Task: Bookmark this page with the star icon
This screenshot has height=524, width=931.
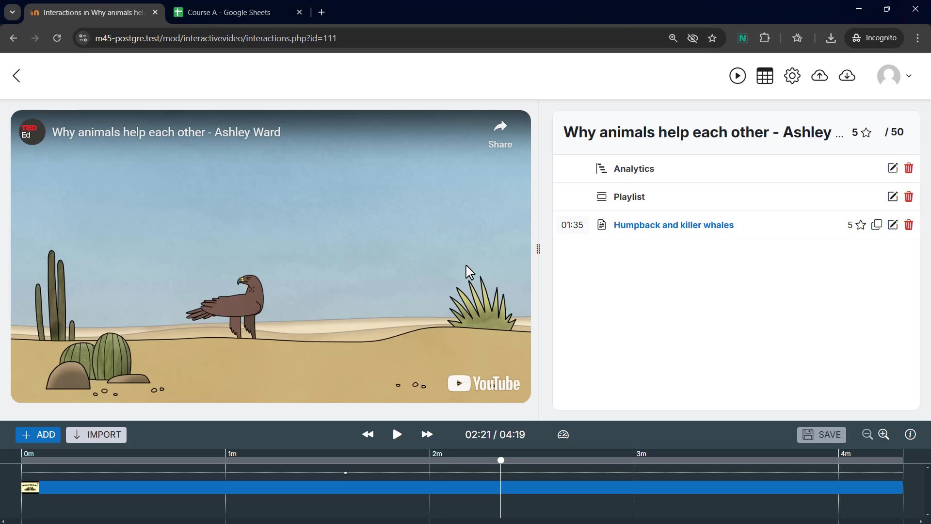Action: point(712,38)
